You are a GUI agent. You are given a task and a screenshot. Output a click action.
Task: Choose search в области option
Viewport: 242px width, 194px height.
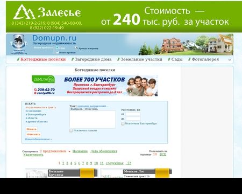pyautogui.click(x=32, y=118)
